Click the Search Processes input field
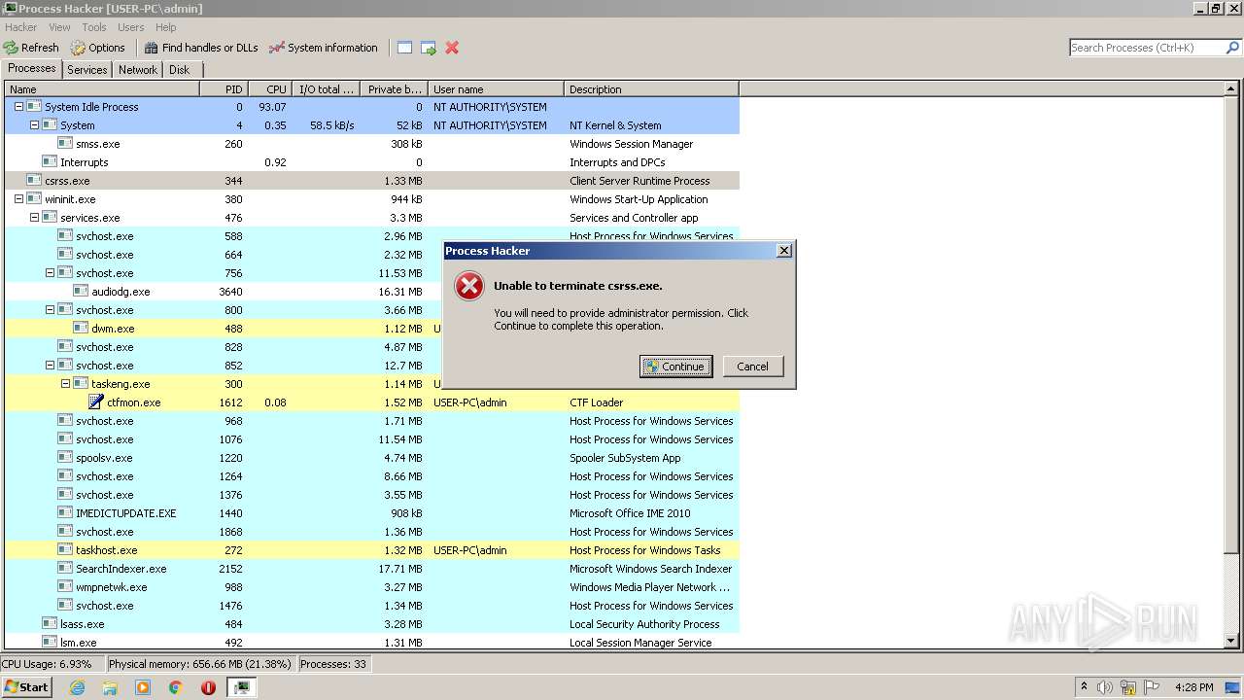This screenshot has width=1244, height=700. [x=1147, y=48]
